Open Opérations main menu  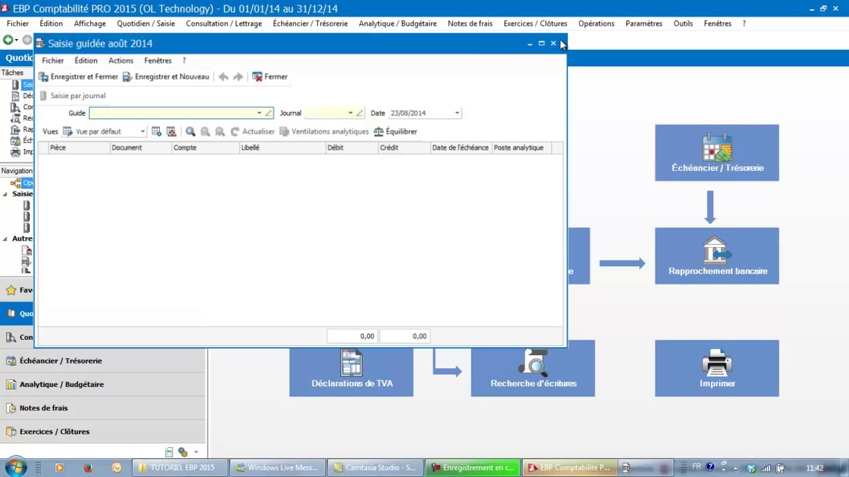pos(596,23)
